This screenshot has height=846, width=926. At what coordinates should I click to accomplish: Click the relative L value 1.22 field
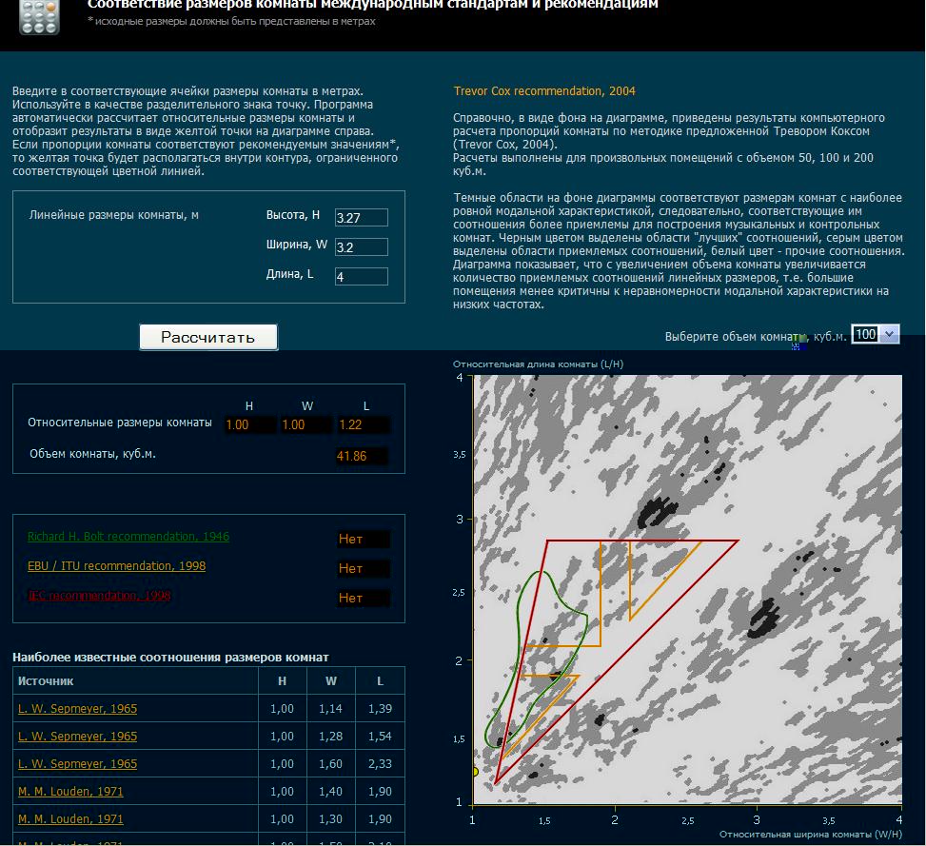click(363, 425)
